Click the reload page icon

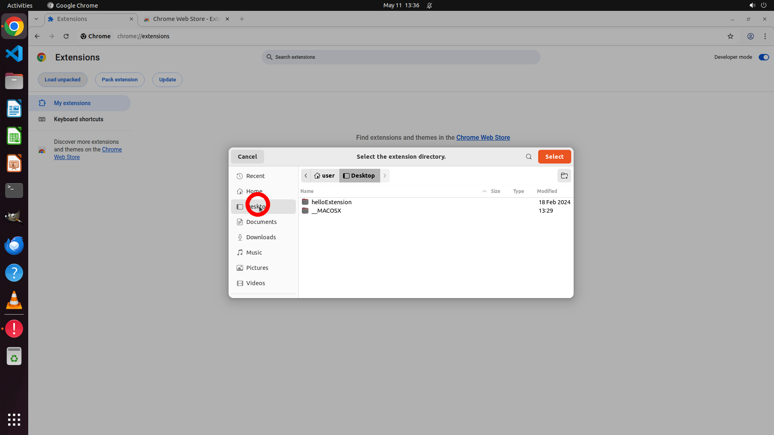(66, 36)
